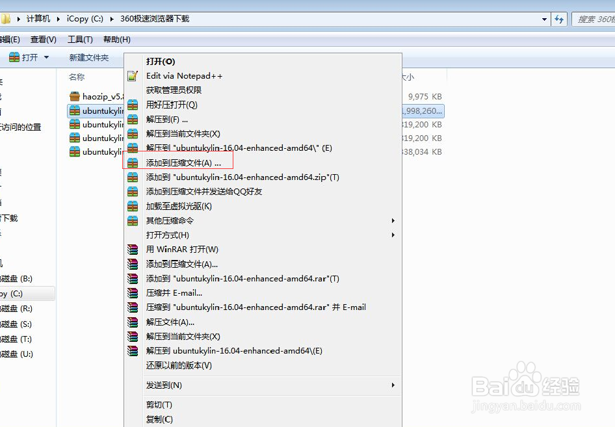Click the WinRAR icon beside 用 WinRAR 打开(W)
The width and height of the screenshot is (615, 427).
pyautogui.click(x=133, y=250)
